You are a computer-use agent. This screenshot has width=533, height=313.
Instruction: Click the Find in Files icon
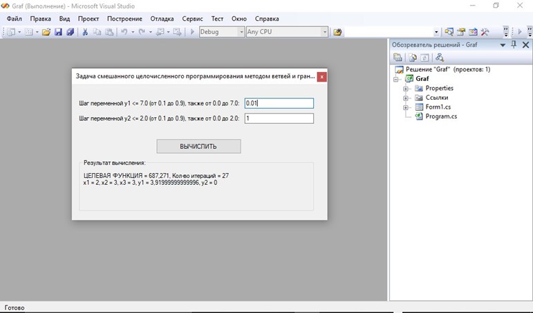[x=337, y=32]
